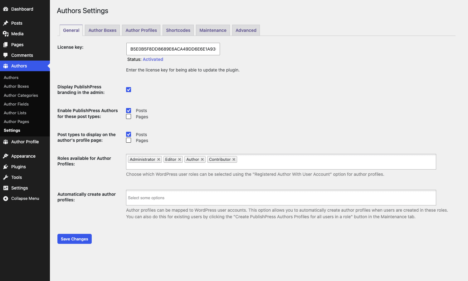Click the Comments speech bubble icon
Image resolution: width=468 pixels, height=281 pixels.
(6, 55)
